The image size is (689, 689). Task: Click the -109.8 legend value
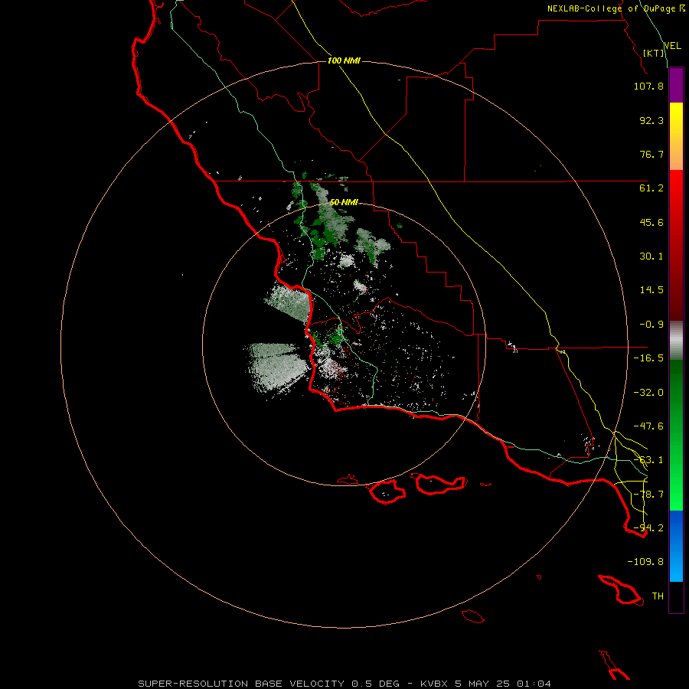(x=645, y=562)
